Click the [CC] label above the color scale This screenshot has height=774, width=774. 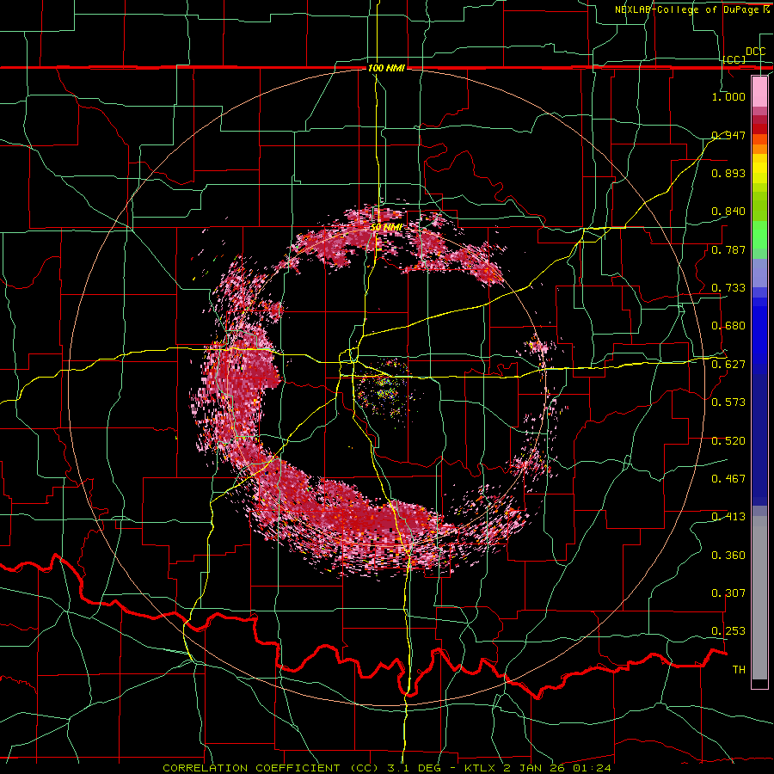[x=734, y=59]
